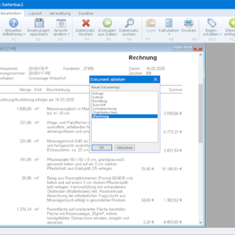This screenshot has width=235, height=235.
Task: Click the document vertical scrollbar down arrow
Action: 200,223
